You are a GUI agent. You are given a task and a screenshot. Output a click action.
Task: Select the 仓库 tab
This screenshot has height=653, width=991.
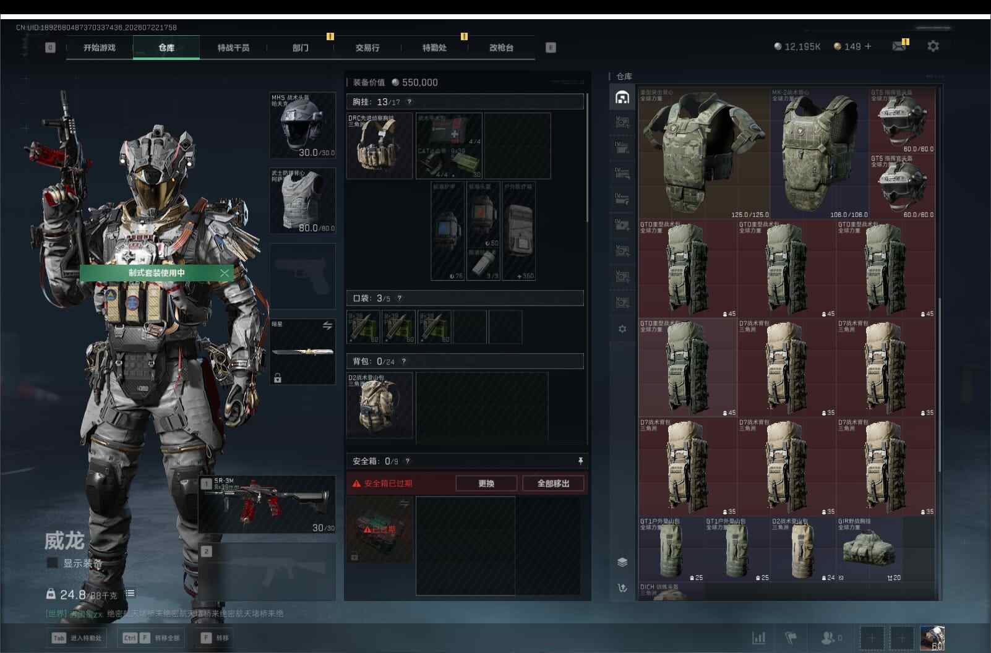[166, 48]
